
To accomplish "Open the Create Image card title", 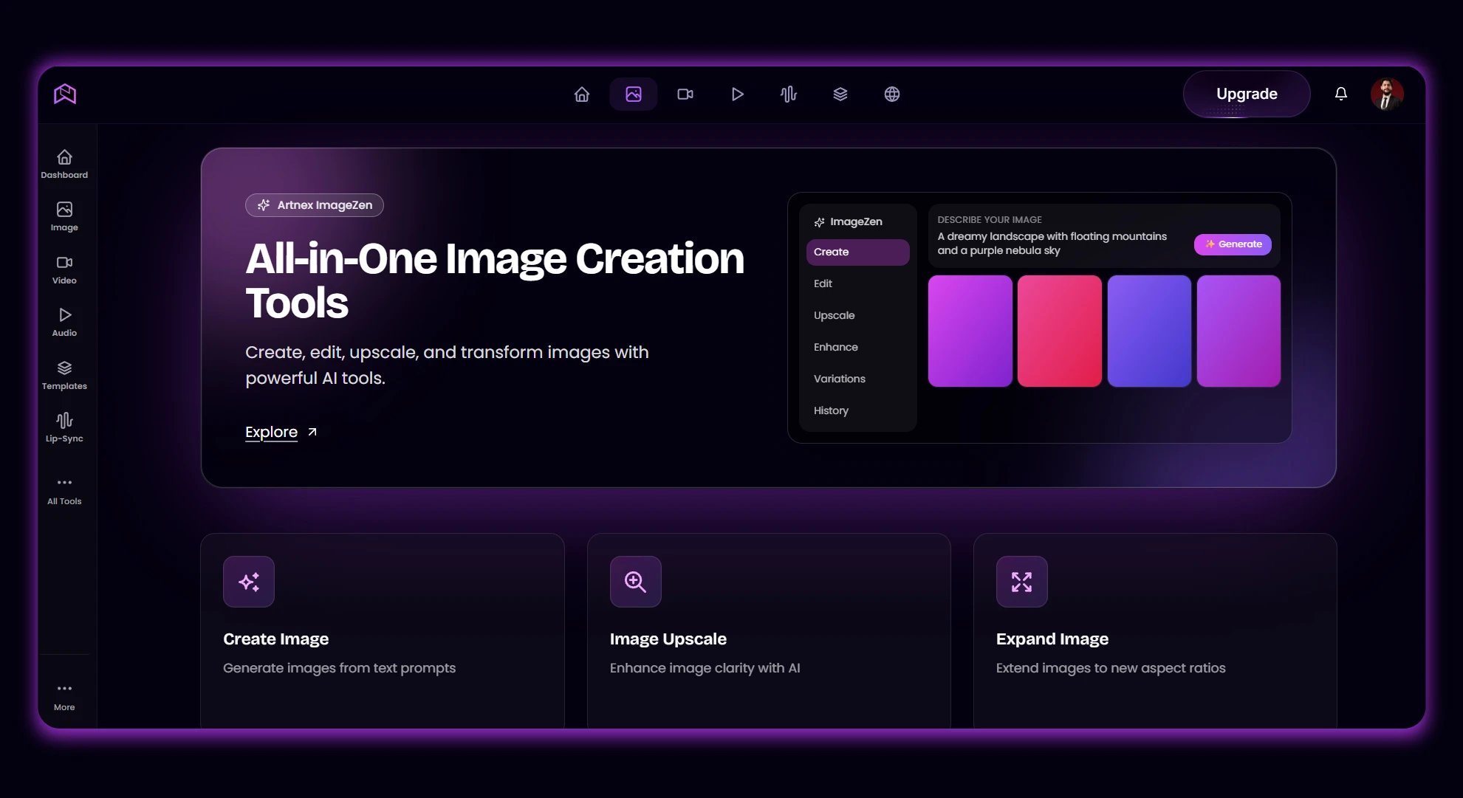I will point(276,639).
